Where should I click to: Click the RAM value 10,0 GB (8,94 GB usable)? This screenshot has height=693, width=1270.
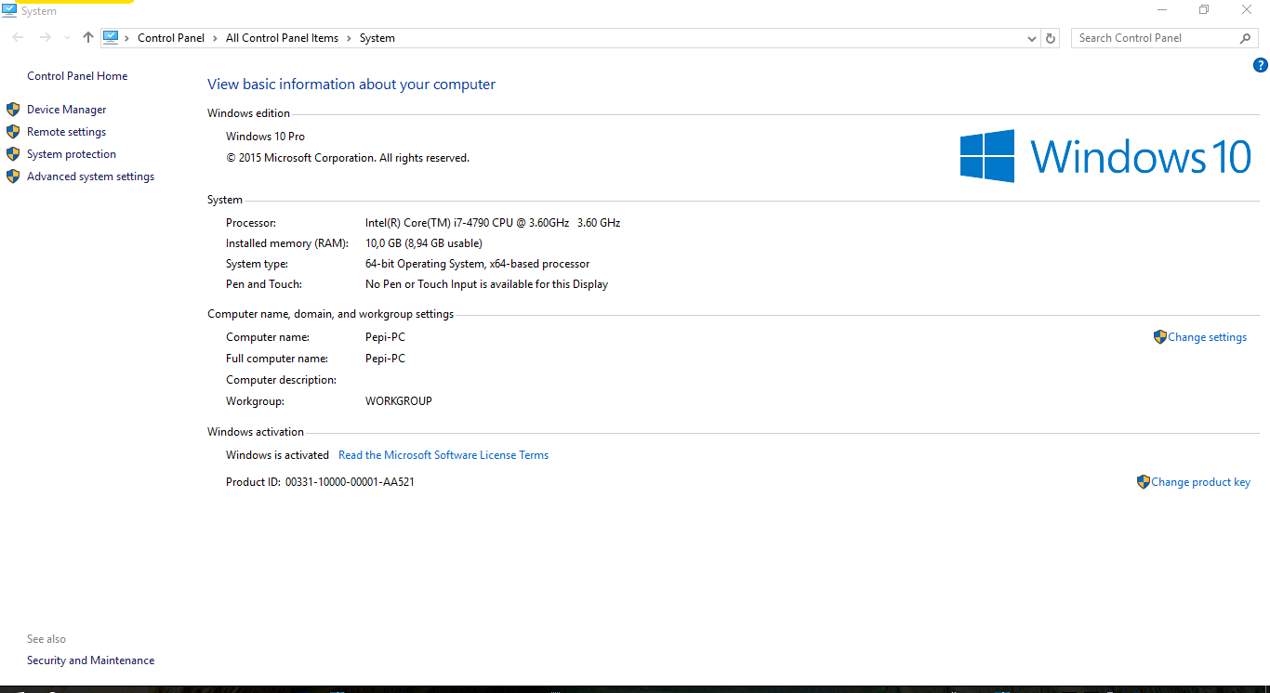[x=424, y=243]
